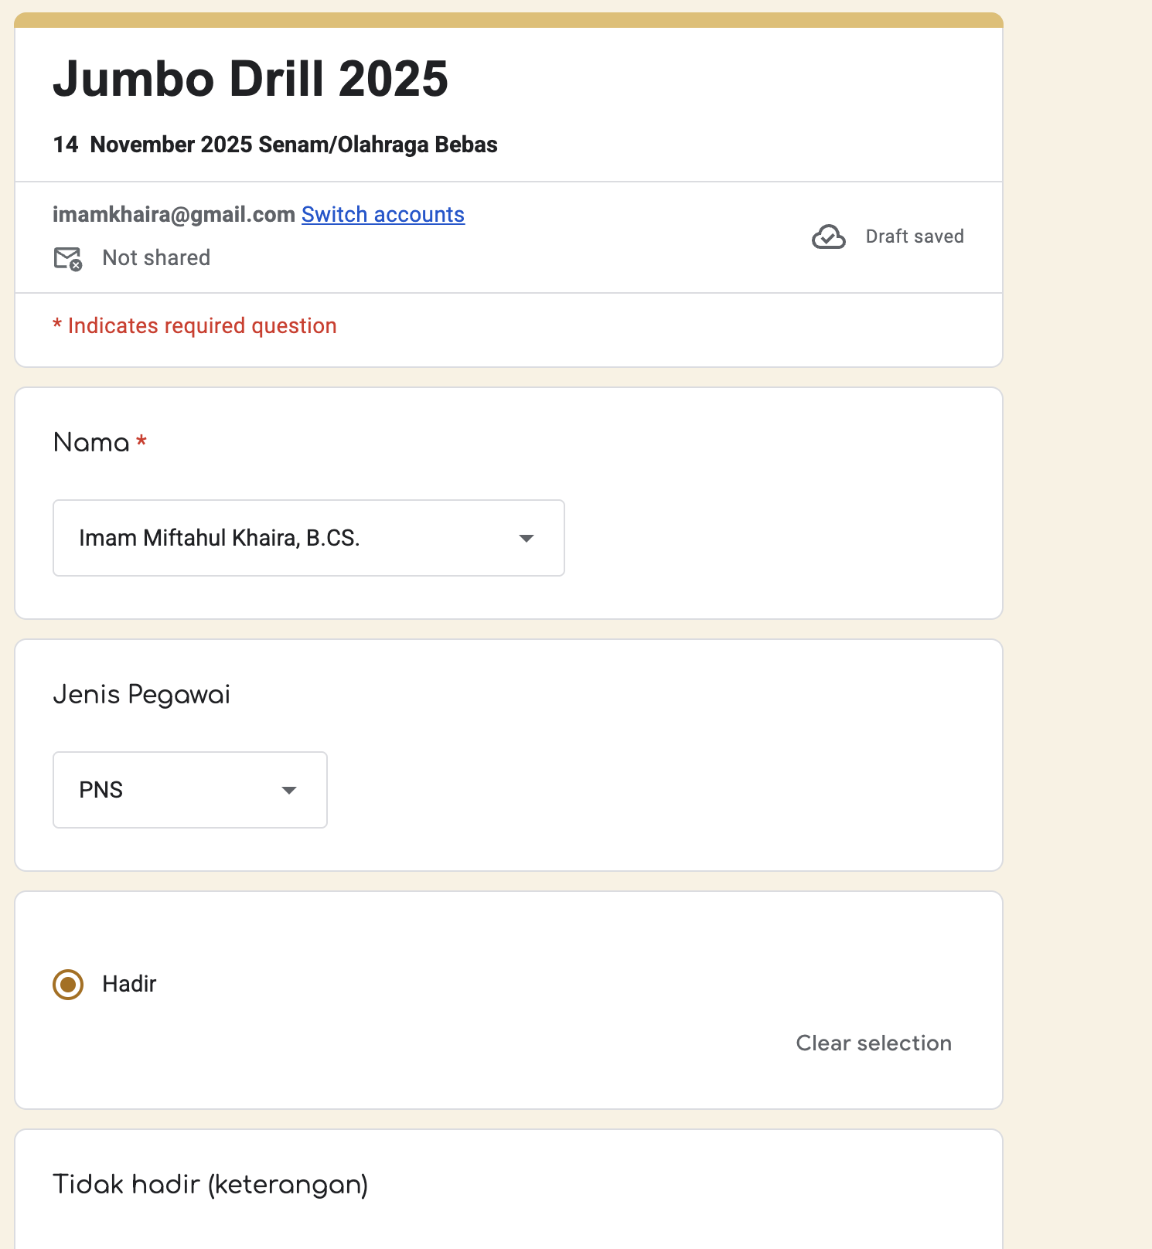This screenshot has width=1152, height=1249.
Task: Click the Indicates required question notice
Action: [x=195, y=326]
